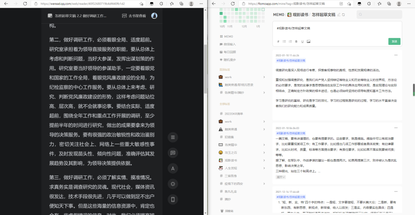Edit the 怎样起草文稿 tag name (pencil icon)
This screenshot has height=215, width=415.
click(339, 15)
